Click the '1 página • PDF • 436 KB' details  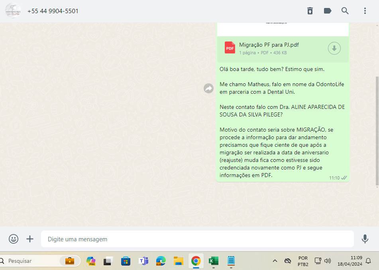[263, 53]
